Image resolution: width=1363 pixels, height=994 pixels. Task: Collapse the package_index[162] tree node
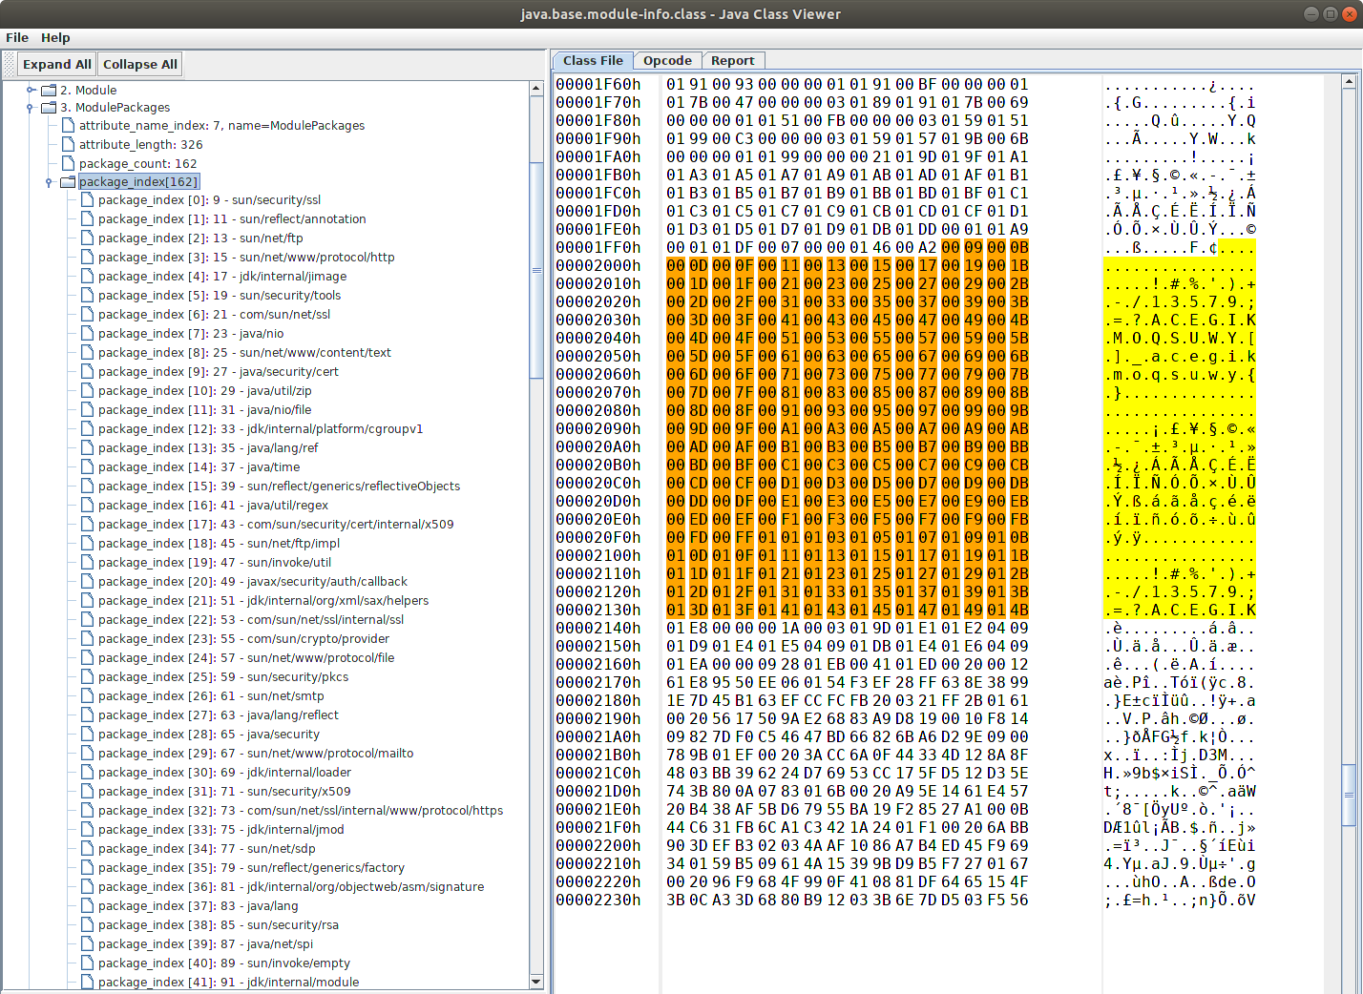(x=49, y=182)
